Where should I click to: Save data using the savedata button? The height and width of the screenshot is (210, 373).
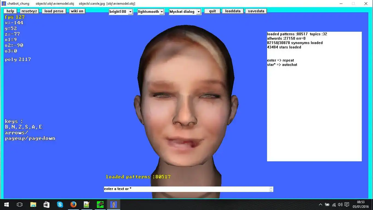pyautogui.click(x=256, y=11)
